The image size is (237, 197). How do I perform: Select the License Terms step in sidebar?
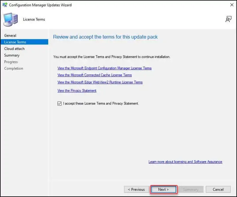point(25,42)
